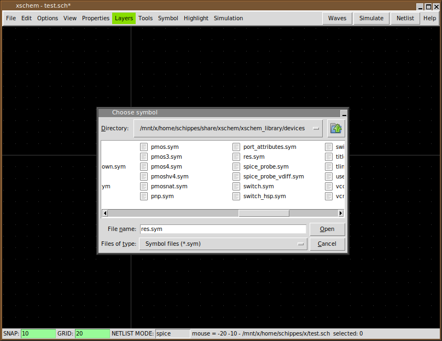
Task: Click the port_attributes.sym file icon
Action: (236, 147)
